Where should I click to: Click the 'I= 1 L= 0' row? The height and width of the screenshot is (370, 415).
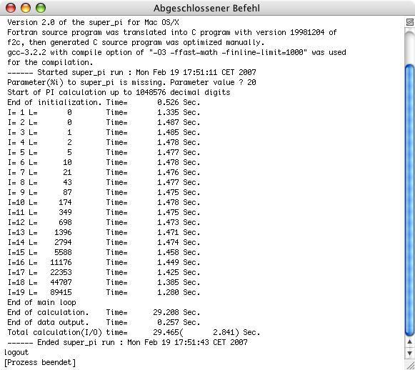(x=104, y=112)
